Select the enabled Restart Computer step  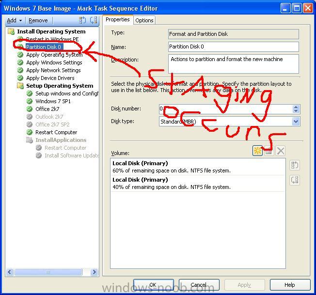56,132
